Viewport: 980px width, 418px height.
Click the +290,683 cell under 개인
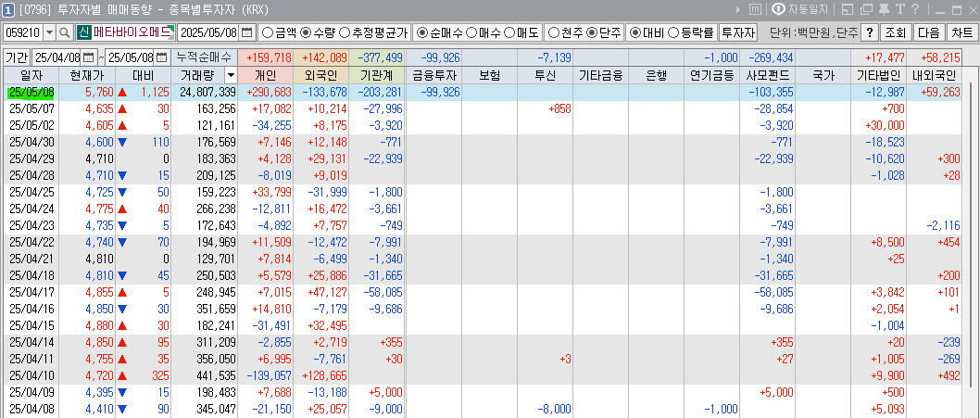[x=265, y=92]
